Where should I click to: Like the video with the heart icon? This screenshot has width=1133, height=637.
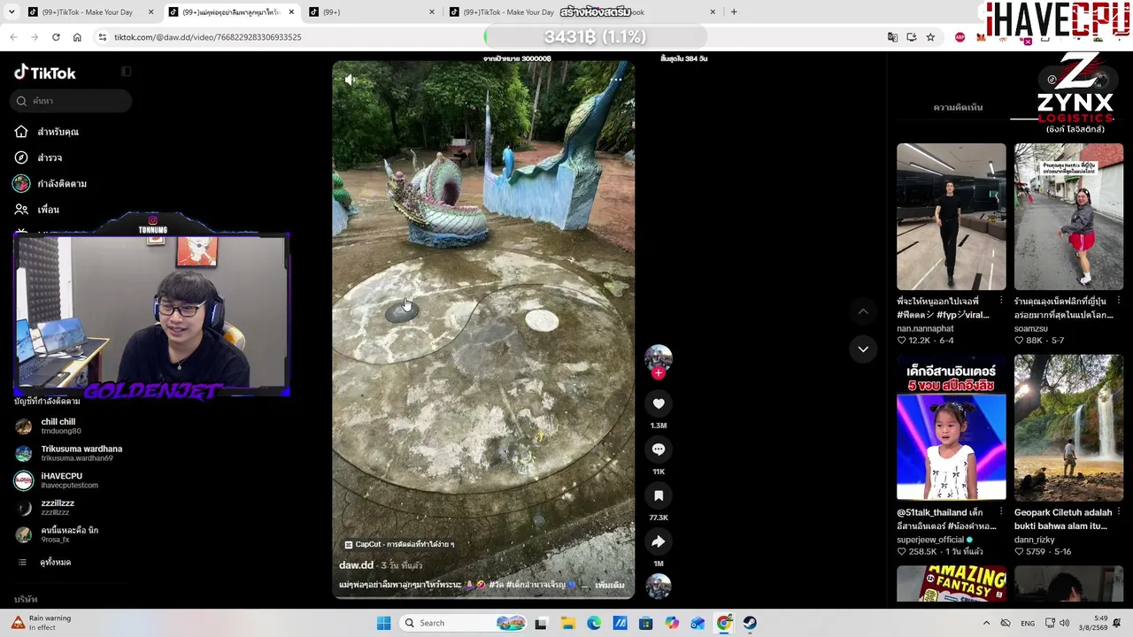click(659, 403)
